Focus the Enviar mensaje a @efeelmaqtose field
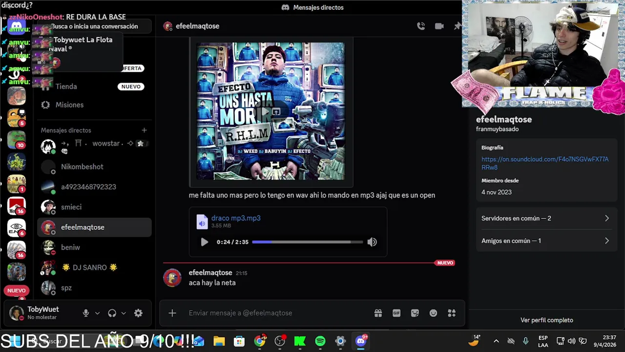The width and height of the screenshot is (625, 352). [278, 313]
